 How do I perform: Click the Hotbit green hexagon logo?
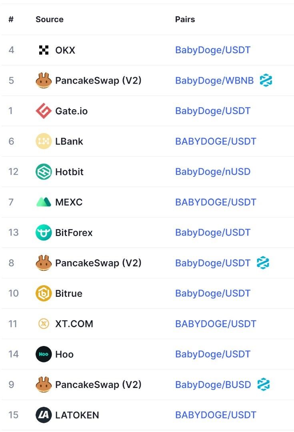pos(44,172)
